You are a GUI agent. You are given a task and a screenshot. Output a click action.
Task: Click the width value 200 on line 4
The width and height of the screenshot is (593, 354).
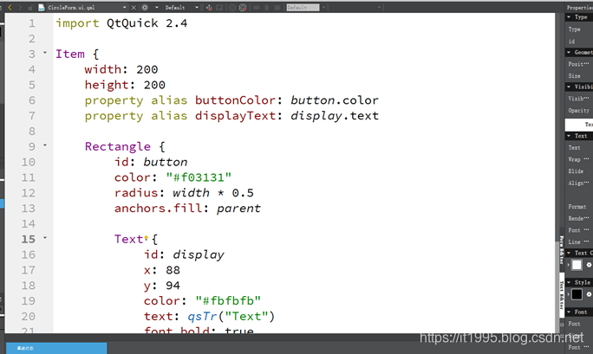click(147, 69)
